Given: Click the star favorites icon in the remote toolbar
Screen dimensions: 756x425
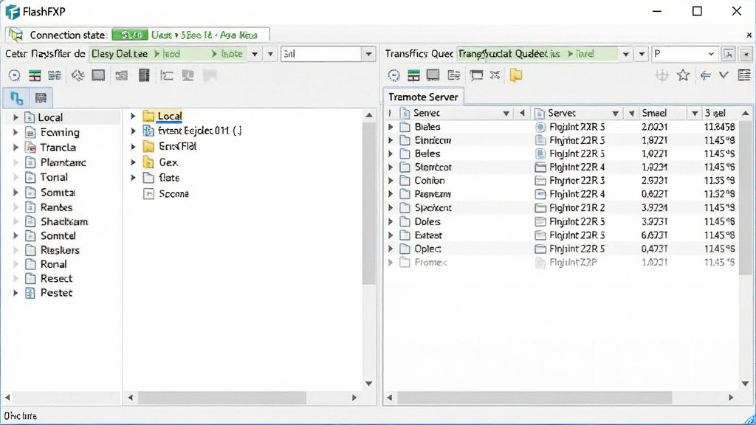Looking at the screenshot, I should 683,75.
